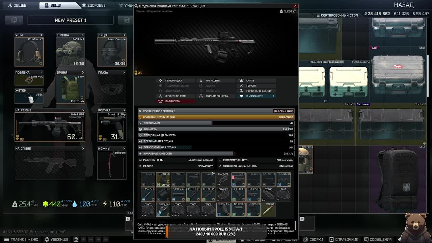Select the PMAG magazine mod slot

(x=163, y=180)
